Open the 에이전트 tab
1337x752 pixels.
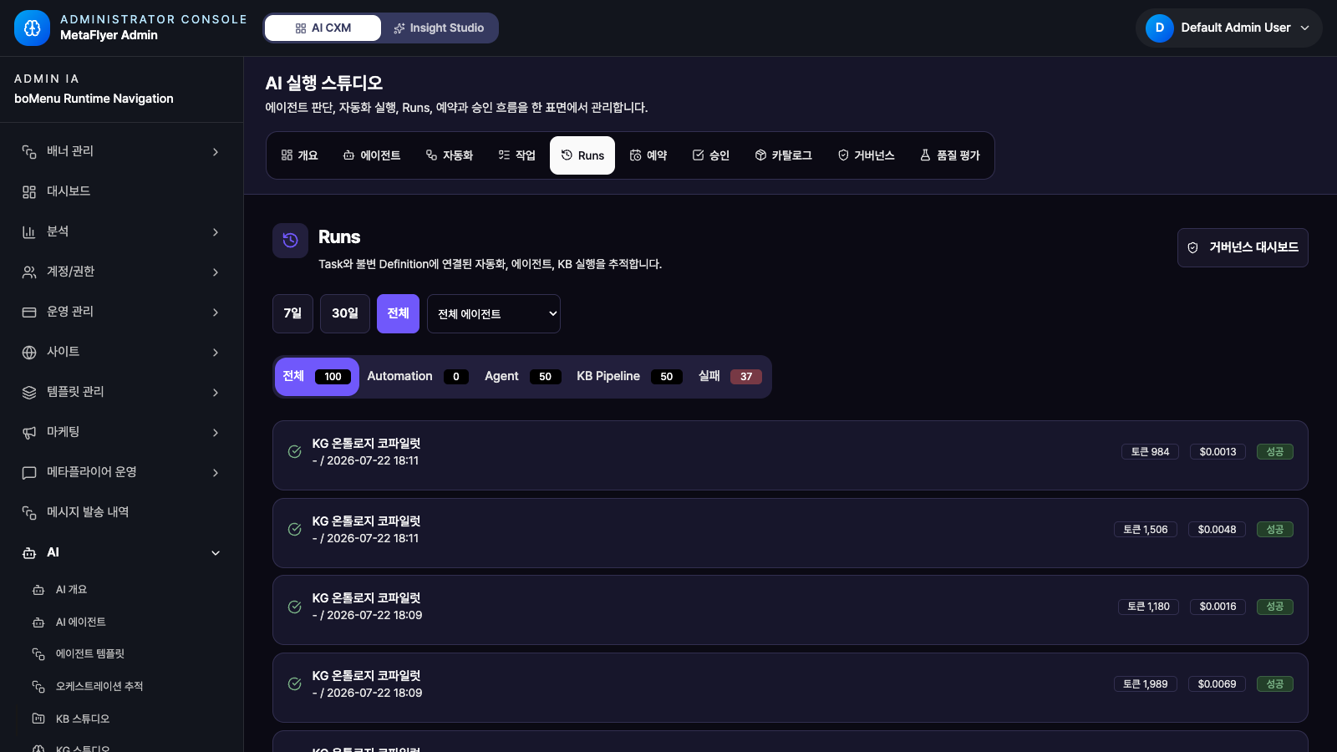point(372,155)
